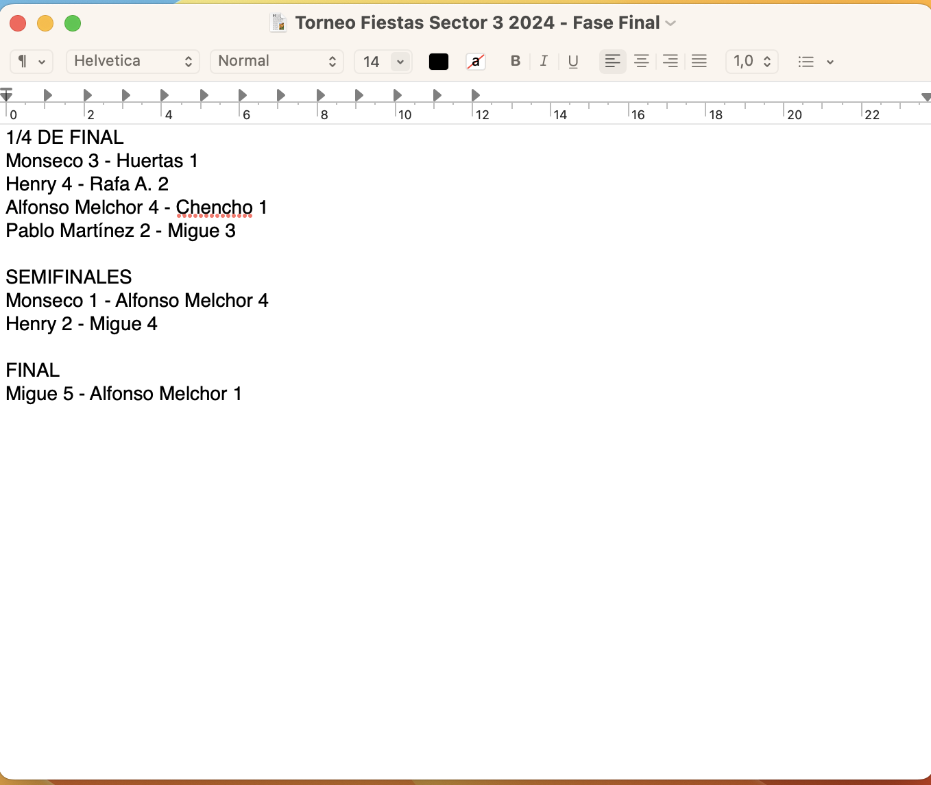Viewport: 931px width, 785px height.
Task: Open the Normal typeface style dropdown
Action: point(276,61)
